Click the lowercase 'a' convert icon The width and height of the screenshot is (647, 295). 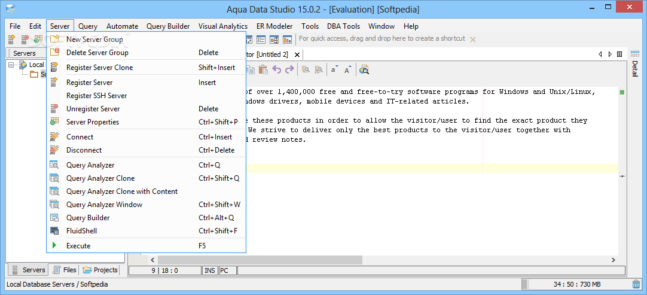334,69
